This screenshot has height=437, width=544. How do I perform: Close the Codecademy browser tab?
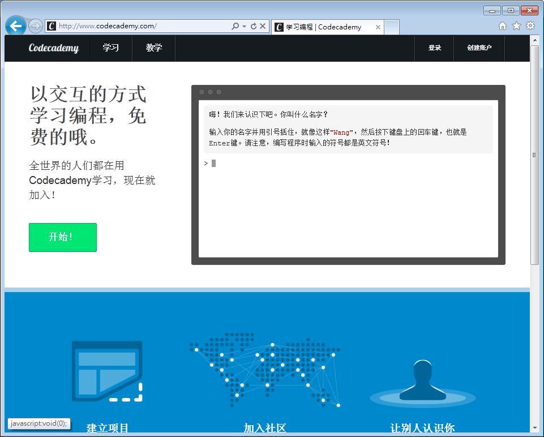click(378, 27)
